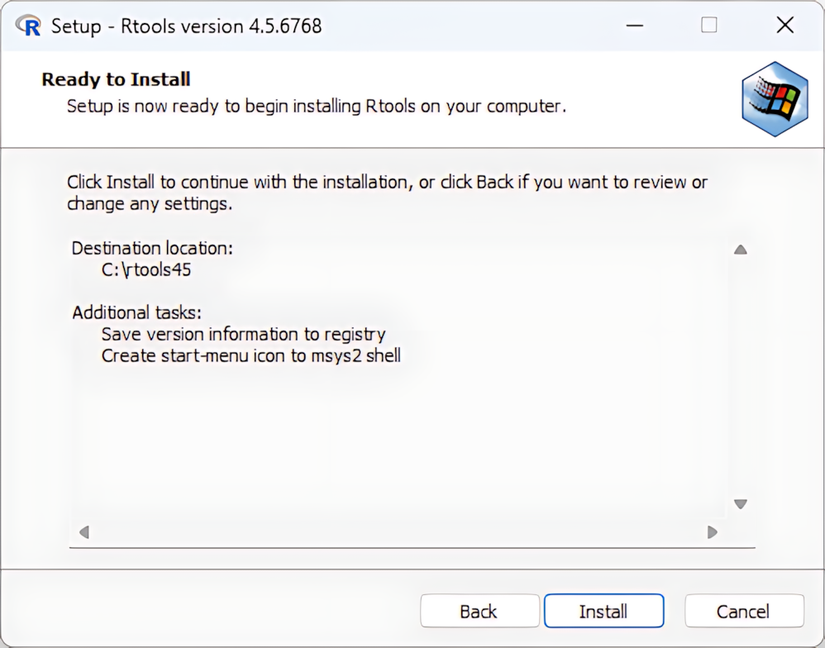The width and height of the screenshot is (825, 648).
Task: Click the "Ready to Install" heading
Action: pos(116,79)
